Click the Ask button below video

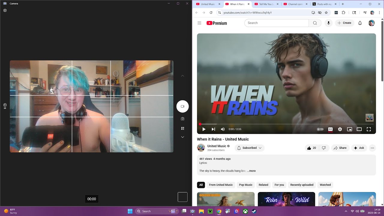(x=359, y=148)
